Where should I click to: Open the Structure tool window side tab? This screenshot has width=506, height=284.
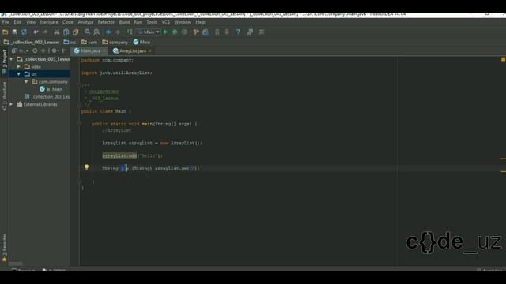pyautogui.click(x=4, y=96)
